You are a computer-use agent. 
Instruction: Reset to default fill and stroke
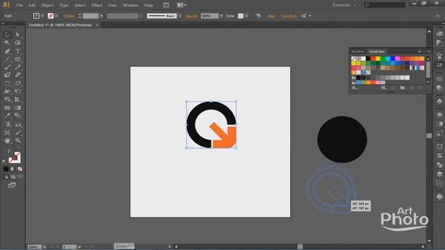click(4, 161)
